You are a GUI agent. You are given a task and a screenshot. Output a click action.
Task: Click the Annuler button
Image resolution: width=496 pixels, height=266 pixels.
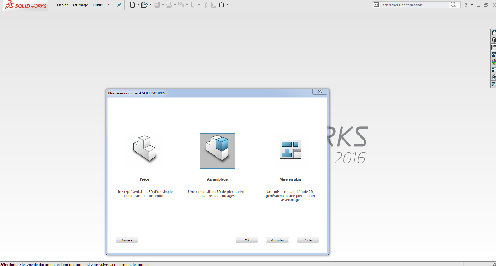[x=277, y=240]
